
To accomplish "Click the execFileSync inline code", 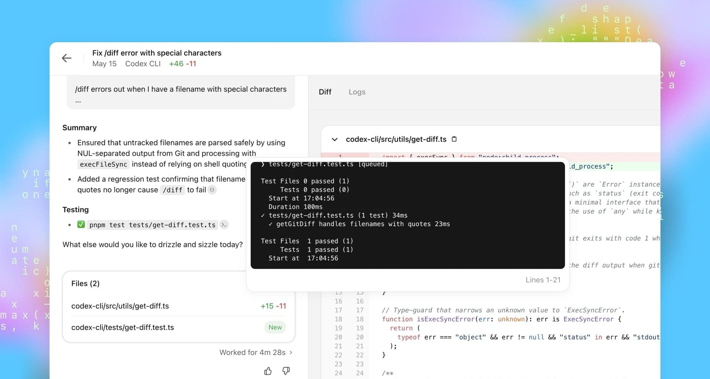I will click(x=104, y=164).
